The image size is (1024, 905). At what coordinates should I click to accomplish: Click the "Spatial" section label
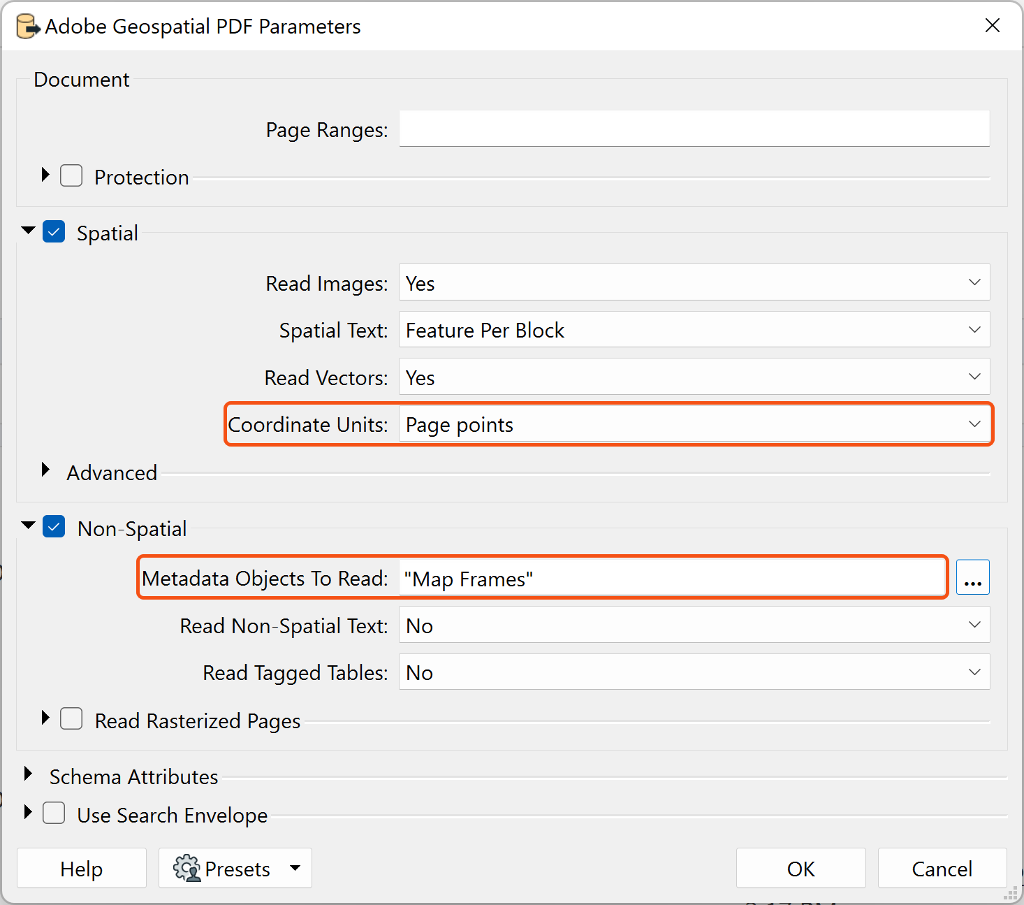[108, 233]
